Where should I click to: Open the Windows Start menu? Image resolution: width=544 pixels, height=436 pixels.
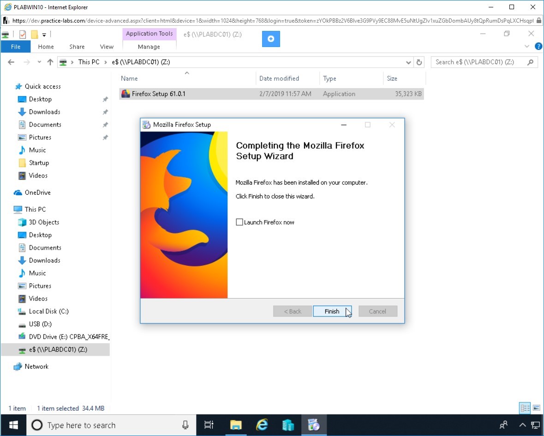(x=13, y=425)
